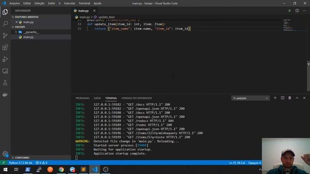Create a new terminal with plus icon
The image size is (310, 174).
tap(275, 98)
